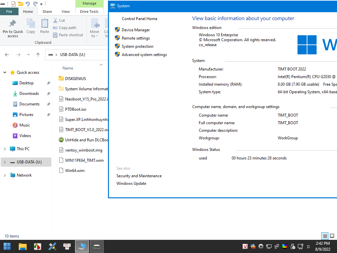Click the Undo quick access icon
Viewport: 337px width, 253px height.
click(28, 4)
